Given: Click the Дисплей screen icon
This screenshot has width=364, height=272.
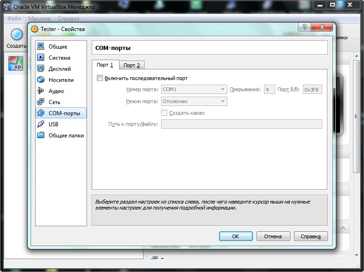Looking at the screenshot, I should coord(41,68).
